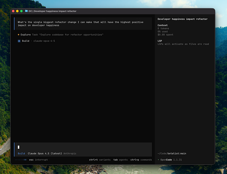This screenshot has height=174, width=227.
Task: Click the Context heading in sidebar
Action: click(x=162, y=25)
